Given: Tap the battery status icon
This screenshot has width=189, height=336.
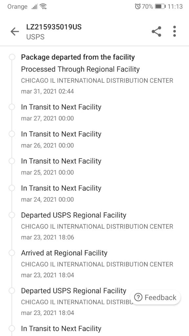Looking at the screenshot, I should pyautogui.click(x=160, y=7).
